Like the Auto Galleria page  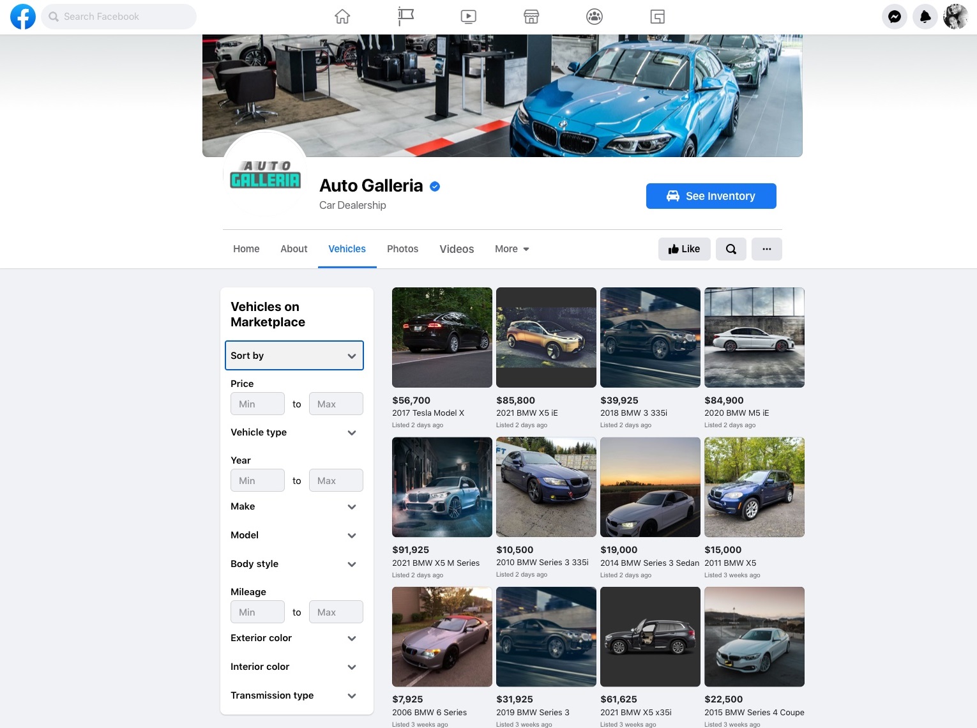point(685,249)
